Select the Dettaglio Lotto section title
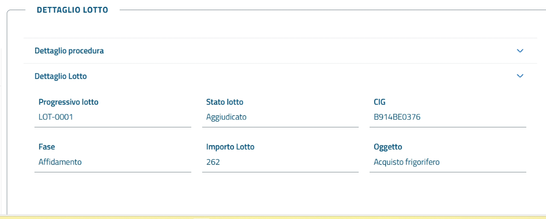Screen dimensions: 546x219 (60, 76)
